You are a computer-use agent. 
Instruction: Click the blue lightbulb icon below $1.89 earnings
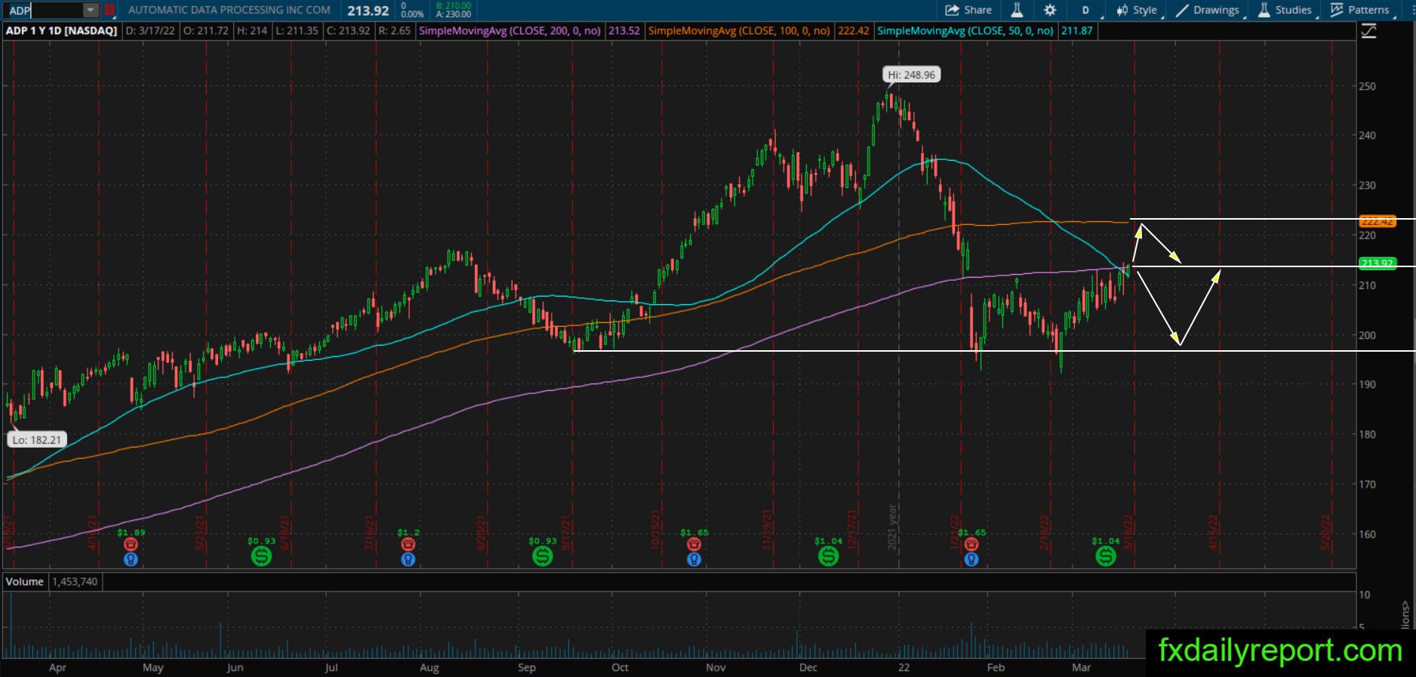click(131, 559)
